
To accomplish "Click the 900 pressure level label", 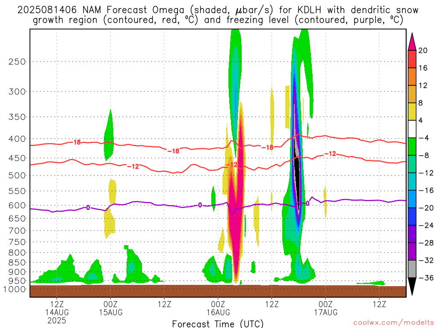I will click(x=17, y=272).
